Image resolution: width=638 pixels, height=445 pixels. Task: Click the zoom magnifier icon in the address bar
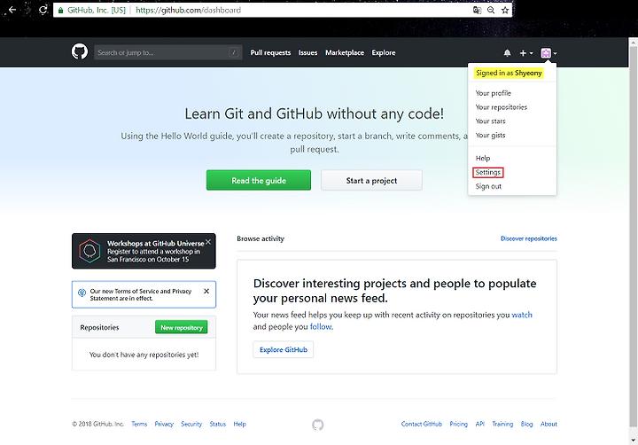[x=491, y=10]
